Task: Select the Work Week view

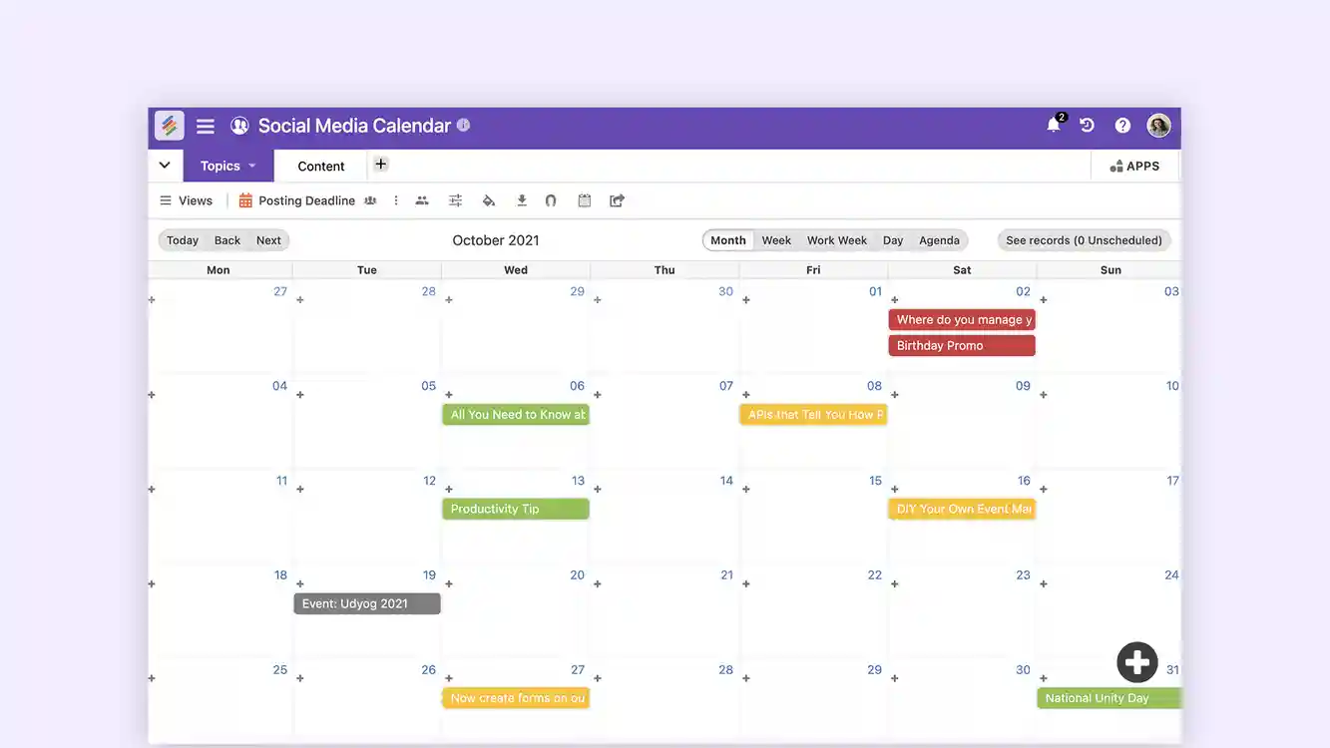Action: tap(836, 239)
